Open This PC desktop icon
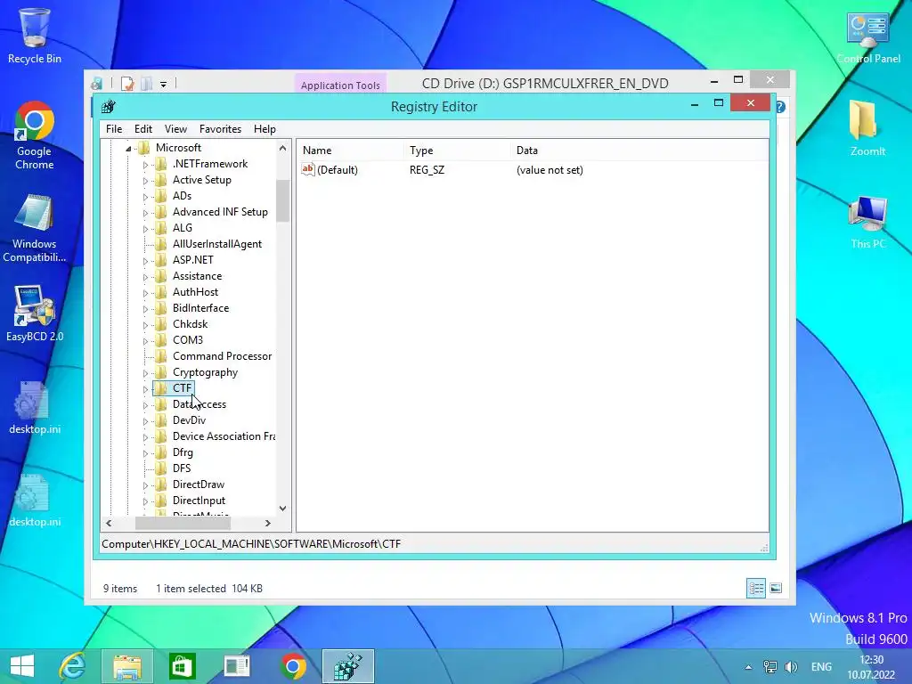 868,223
